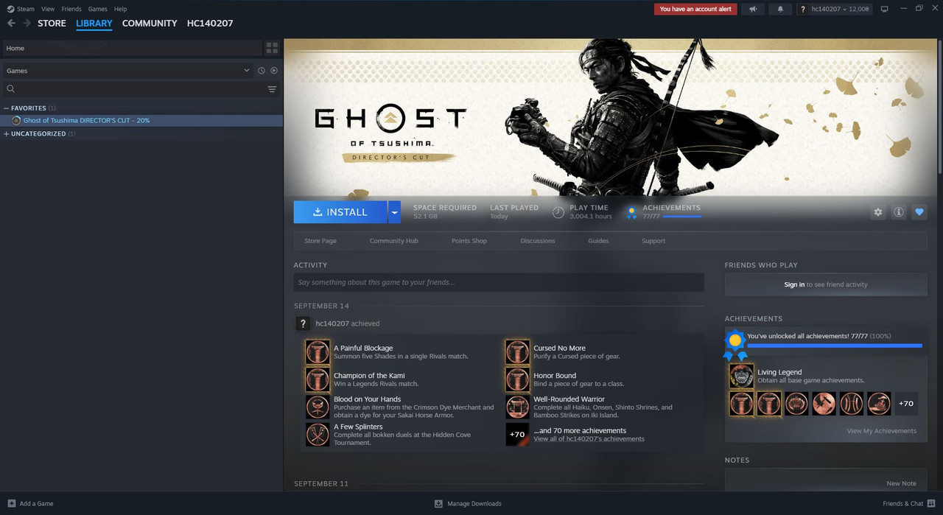Click the +70 tile in activity feed
Image resolution: width=943 pixels, height=515 pixels.
pos(517,434)
